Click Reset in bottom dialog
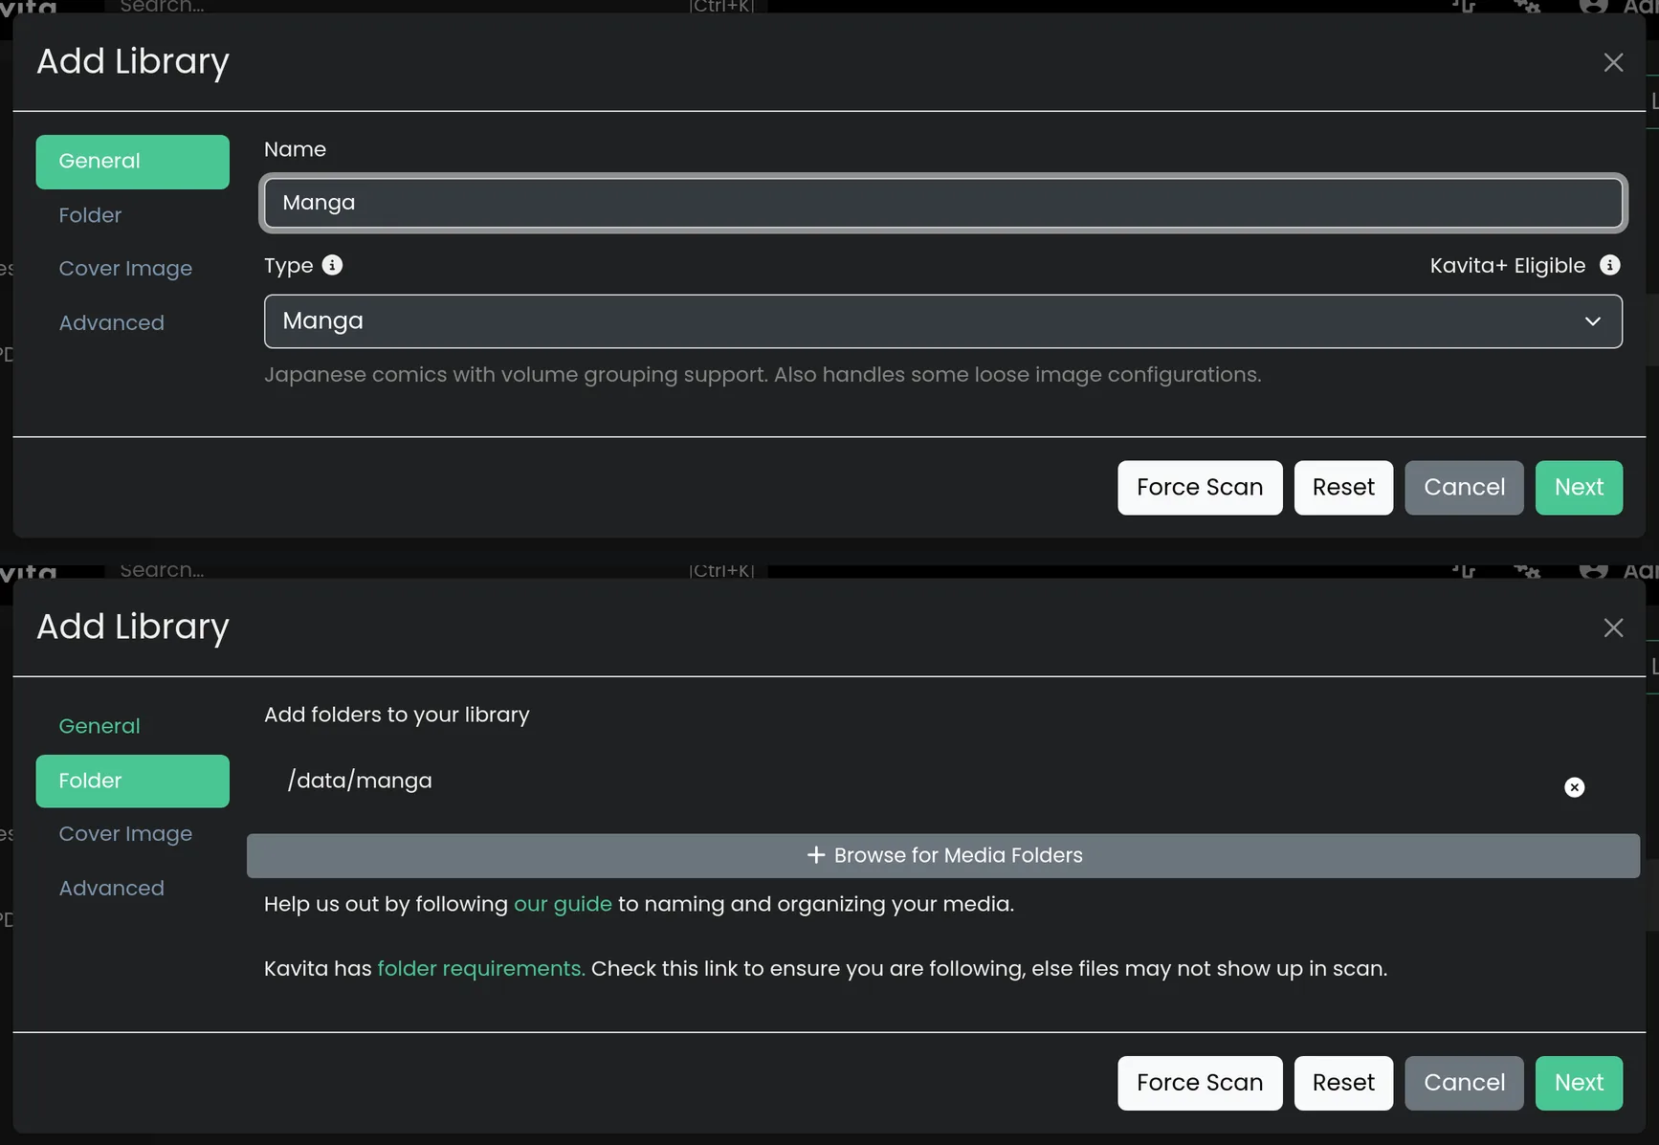This screenshot has width=1659, height=1145. 1343,1083
